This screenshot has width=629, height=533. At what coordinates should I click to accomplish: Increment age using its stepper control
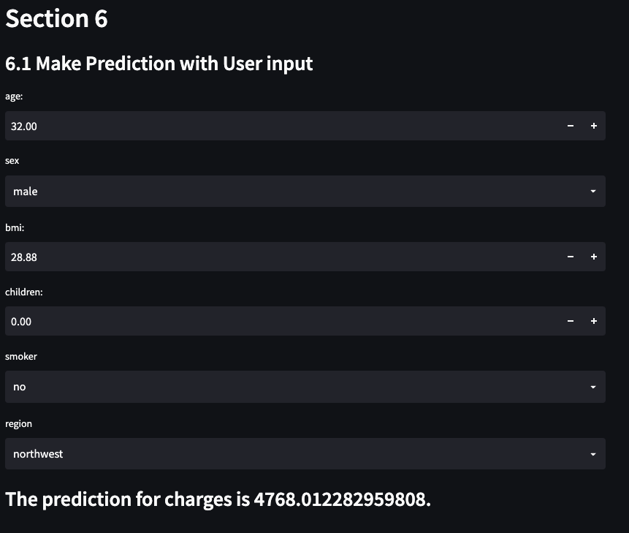[594, 126]
